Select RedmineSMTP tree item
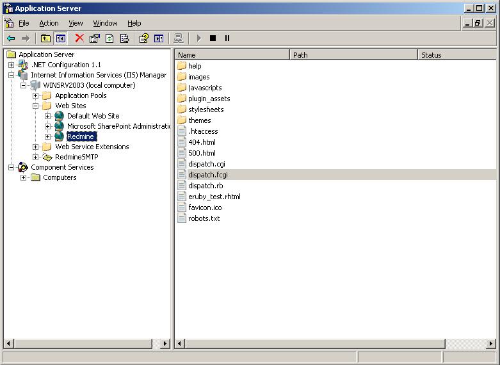 coord(77,157)
